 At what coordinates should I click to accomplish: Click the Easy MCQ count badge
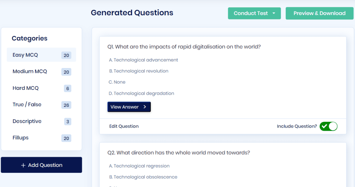tap(66, 55)
